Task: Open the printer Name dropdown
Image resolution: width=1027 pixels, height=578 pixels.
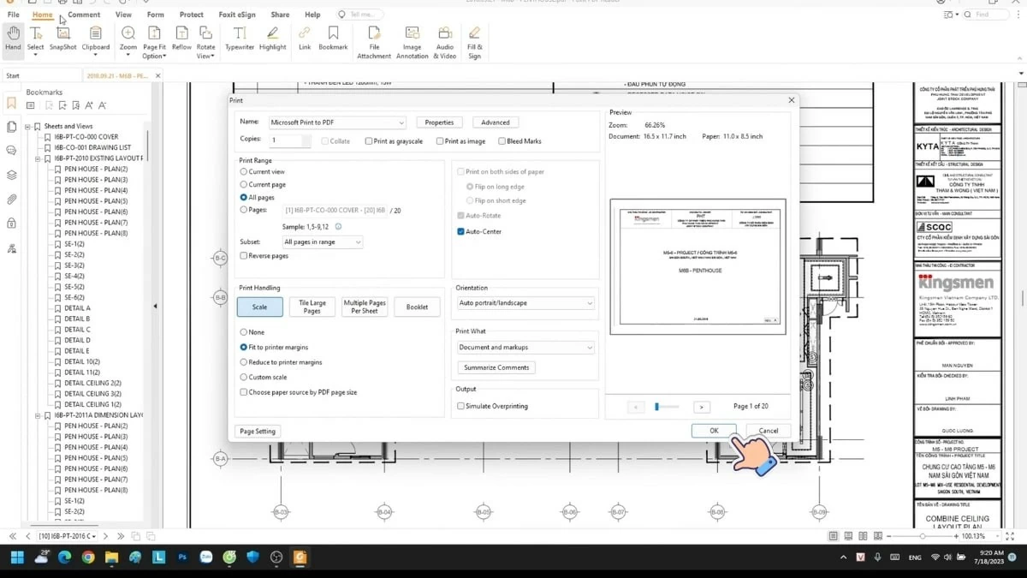Action: coord(401,122)
